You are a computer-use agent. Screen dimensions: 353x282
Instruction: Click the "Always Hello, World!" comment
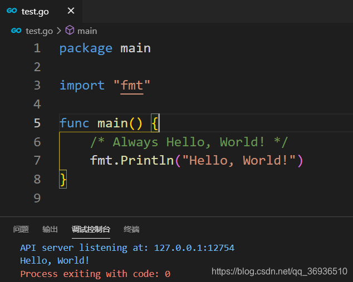point(189,142)
